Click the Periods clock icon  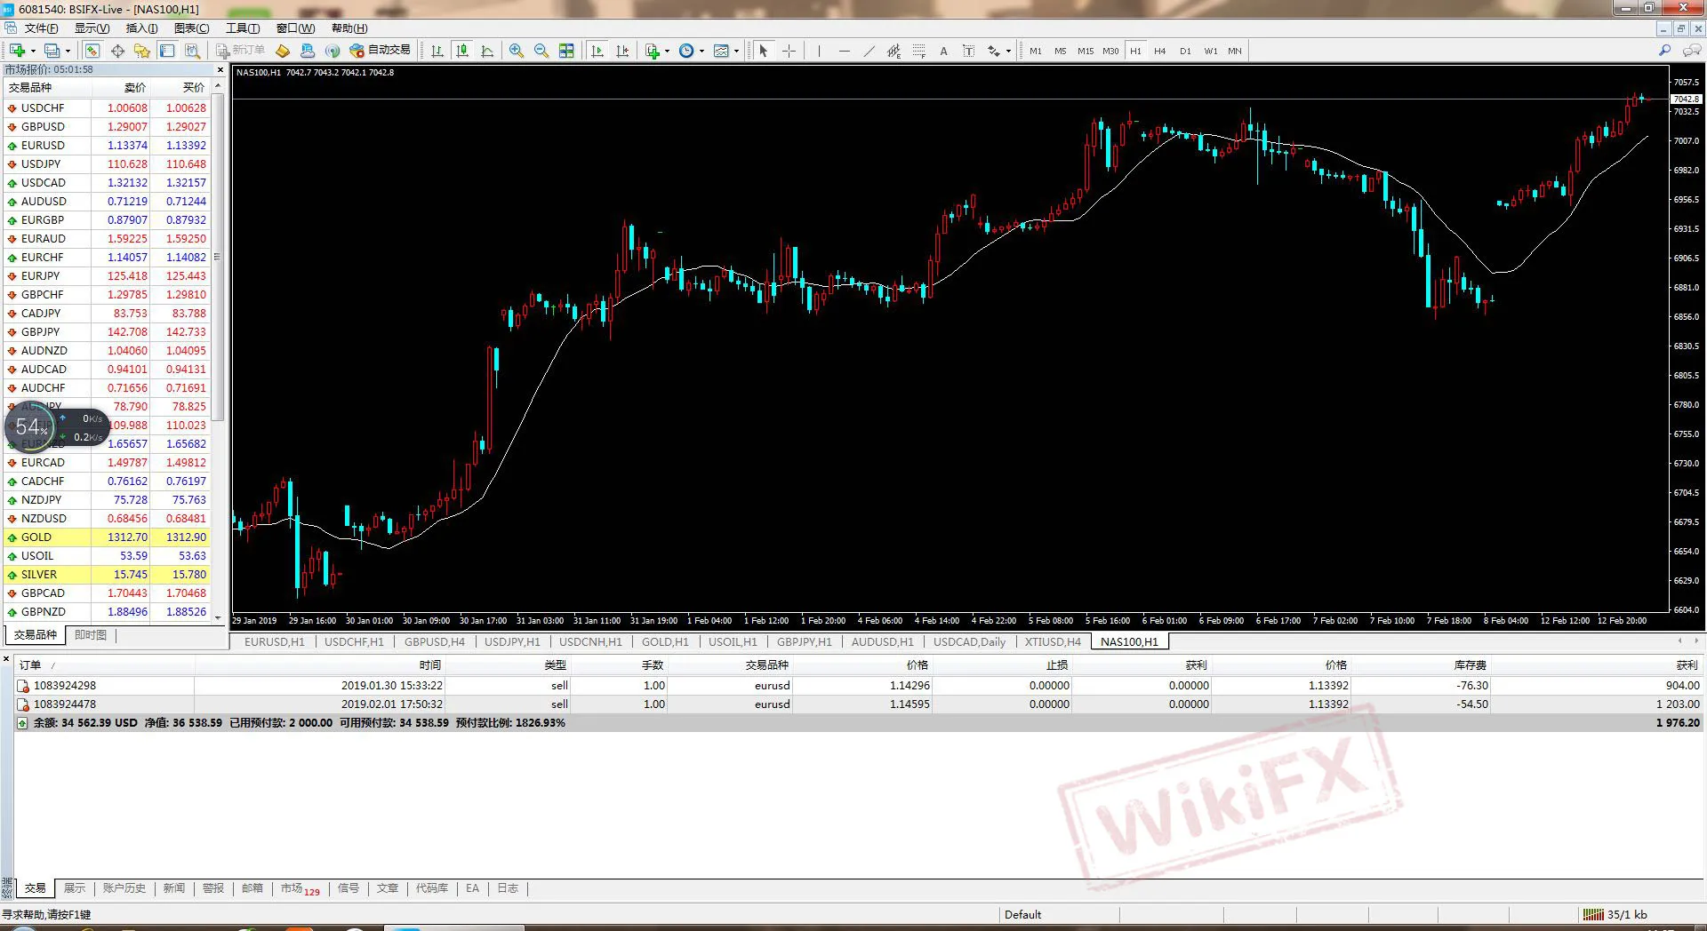coord(686,51)
